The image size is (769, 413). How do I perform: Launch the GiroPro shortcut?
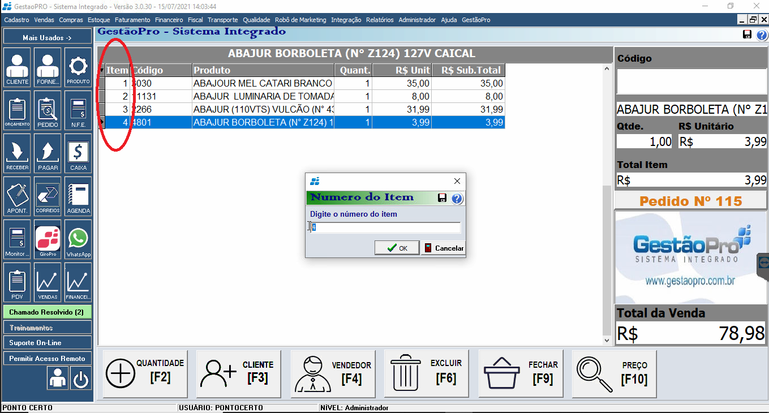point(48,239)
